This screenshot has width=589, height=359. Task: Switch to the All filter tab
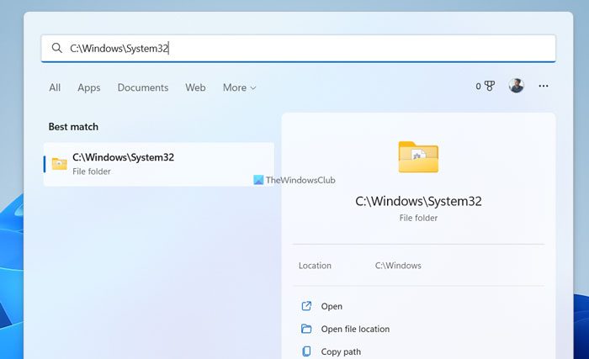(55, 87)
